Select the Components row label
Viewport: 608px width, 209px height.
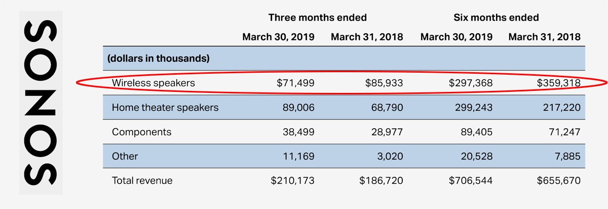click(142, 132)
